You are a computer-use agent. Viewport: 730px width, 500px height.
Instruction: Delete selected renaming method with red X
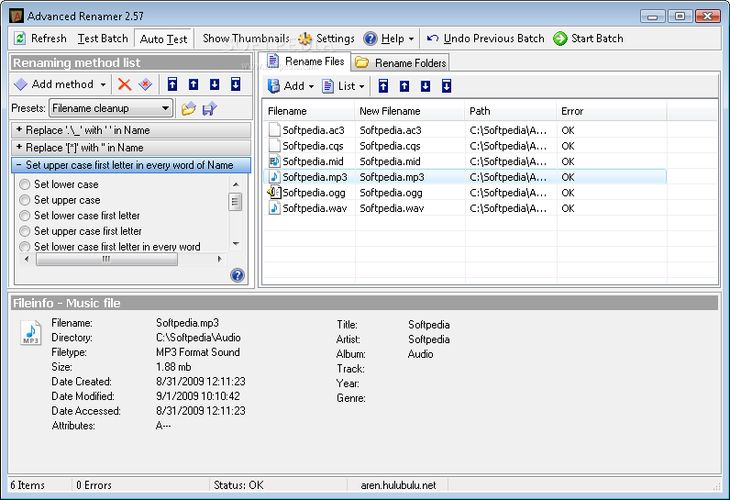(x=125, y=84)
